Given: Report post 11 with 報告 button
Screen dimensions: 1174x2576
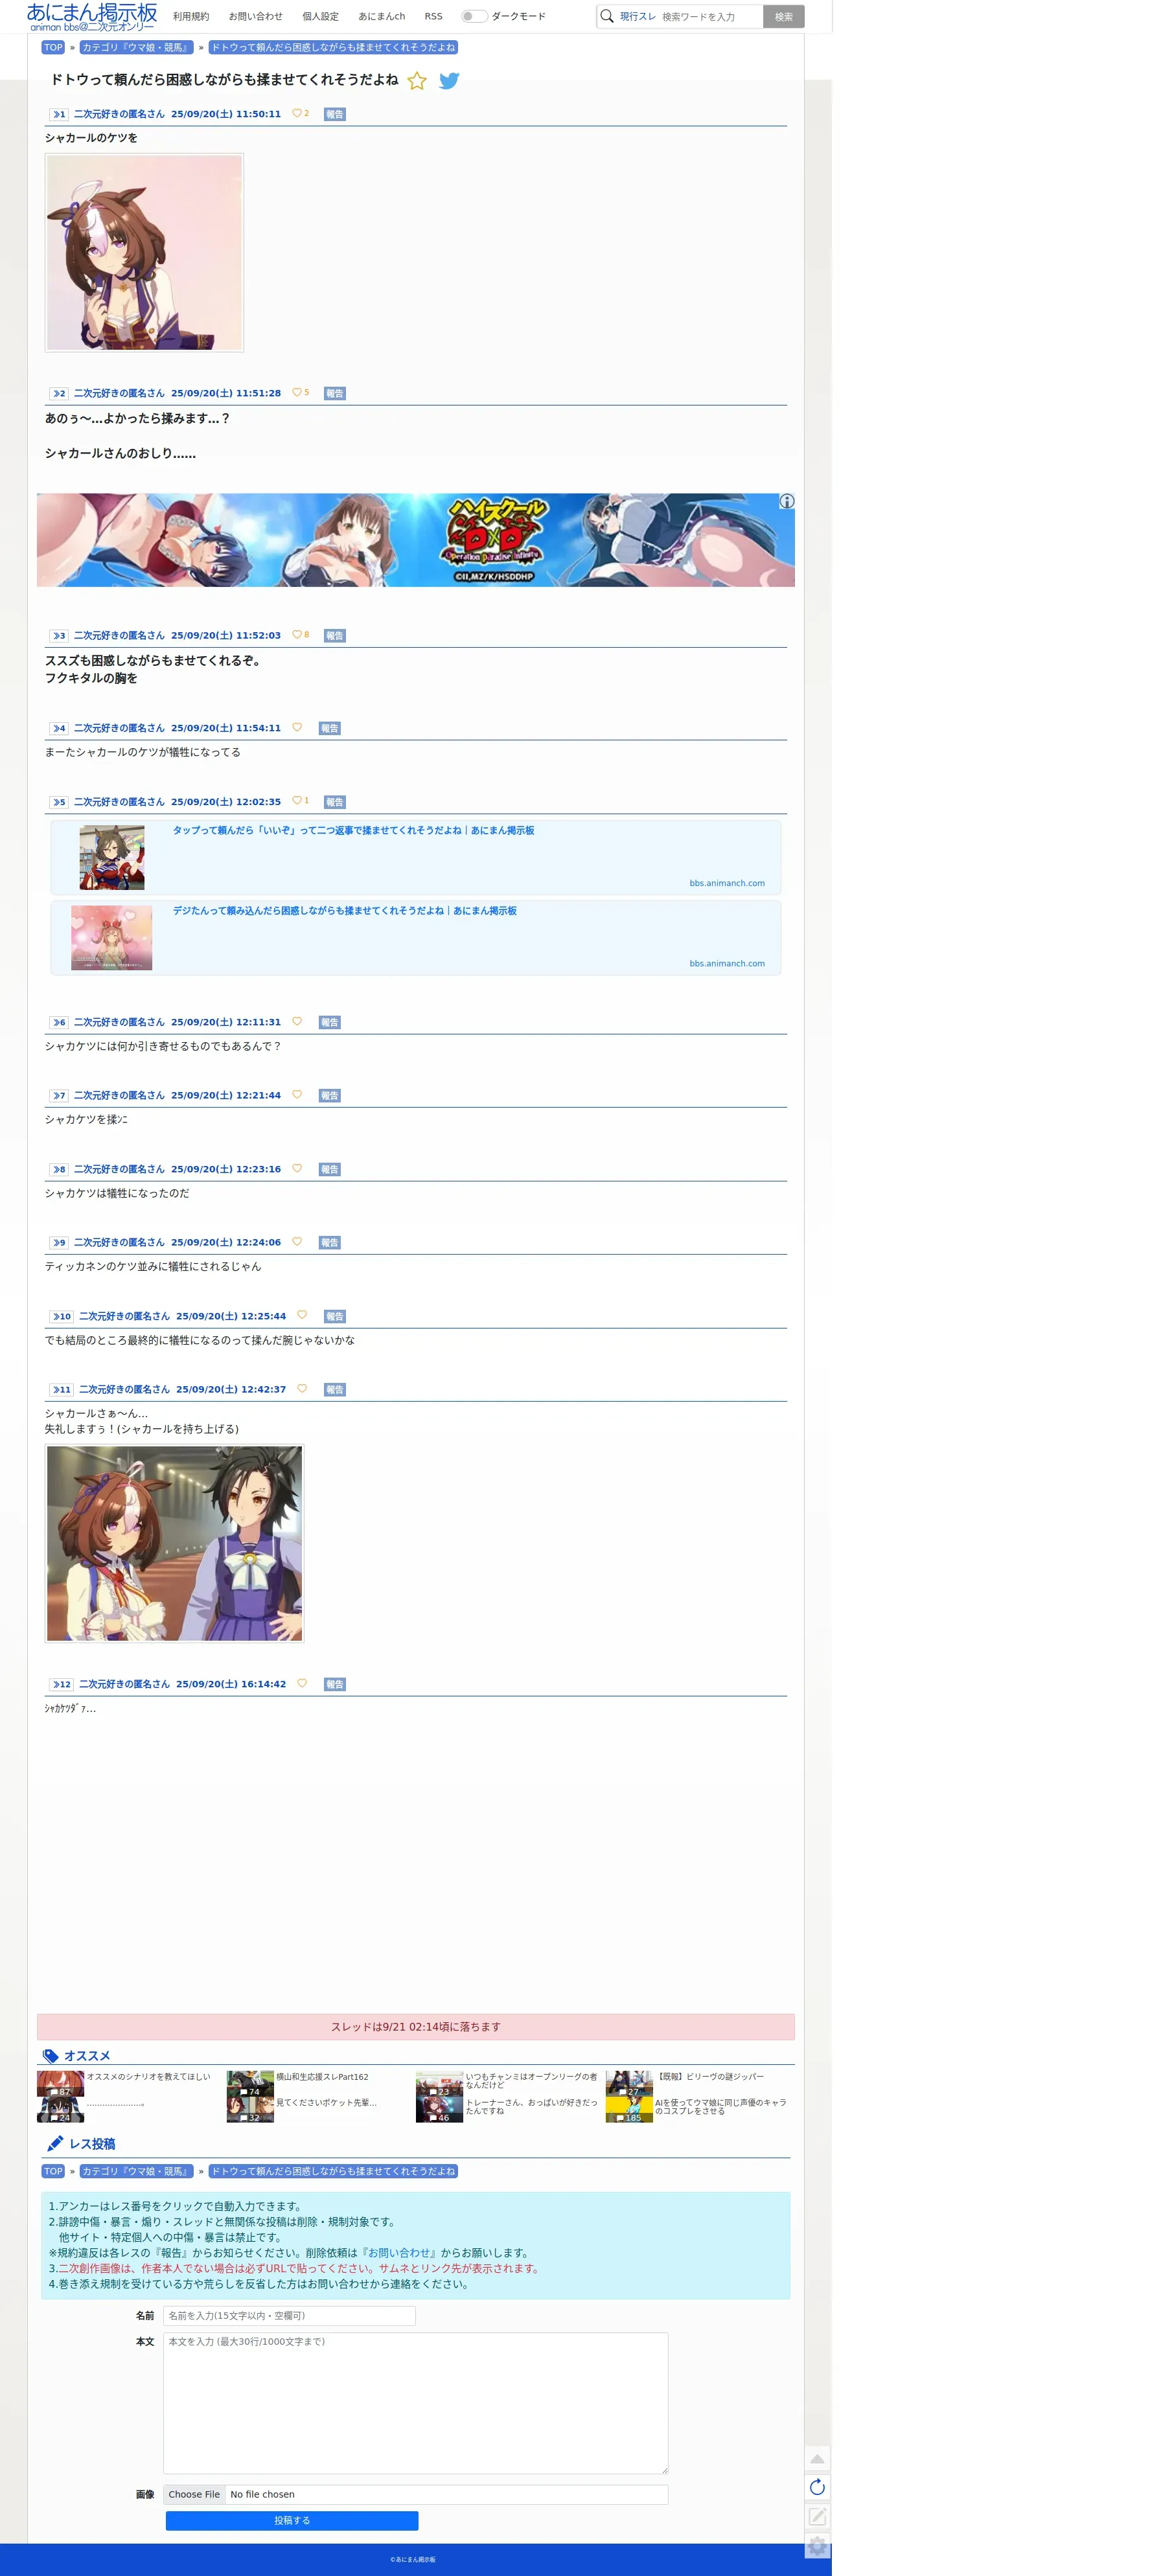Looking at the screenshot, I should click(335, 1390).
